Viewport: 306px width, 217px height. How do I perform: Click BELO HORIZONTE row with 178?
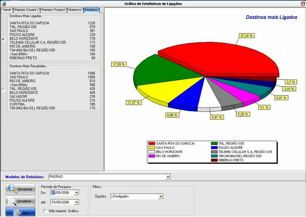click(x=52, y=39)
